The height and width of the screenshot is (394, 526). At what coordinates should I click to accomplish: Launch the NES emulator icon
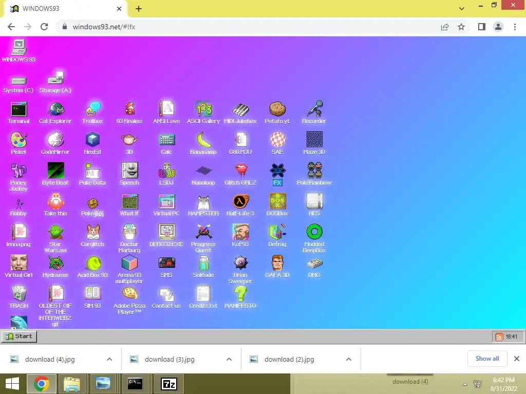pos(314,205)
